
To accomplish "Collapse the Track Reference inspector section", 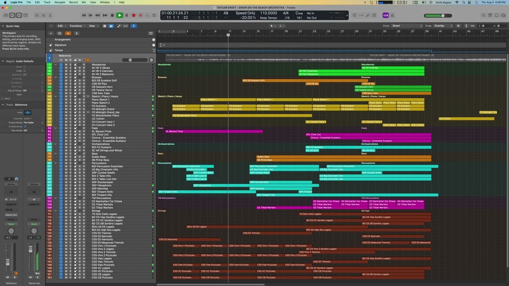I will 3,105.
